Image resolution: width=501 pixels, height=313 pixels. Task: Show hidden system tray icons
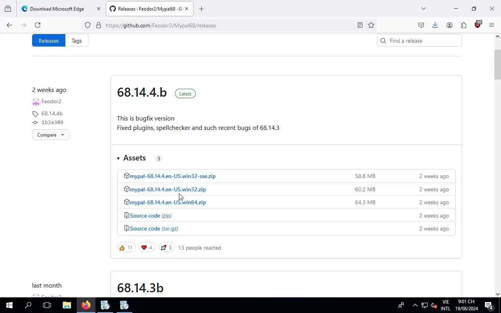pos(415,305)
